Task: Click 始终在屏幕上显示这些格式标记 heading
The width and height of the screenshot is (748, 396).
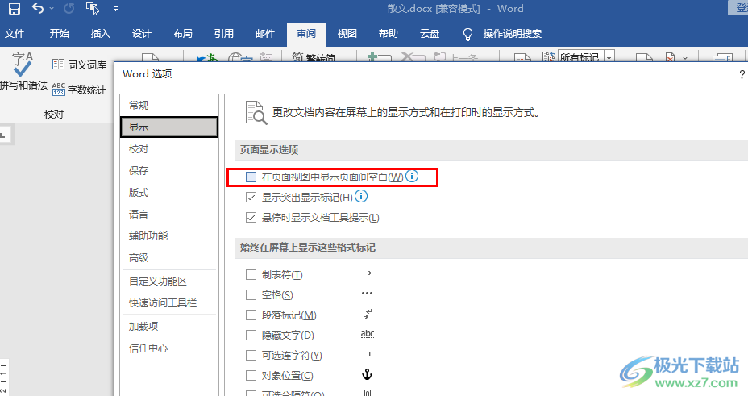Action: pos(308,247)
